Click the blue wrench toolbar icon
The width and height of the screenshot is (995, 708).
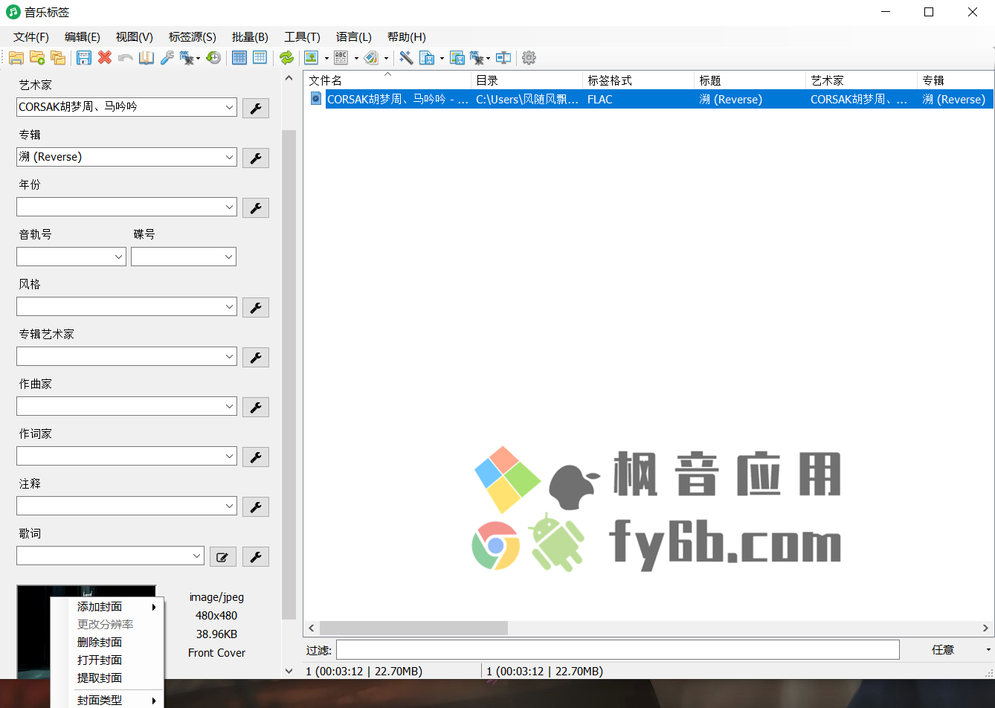coord(167,58)
